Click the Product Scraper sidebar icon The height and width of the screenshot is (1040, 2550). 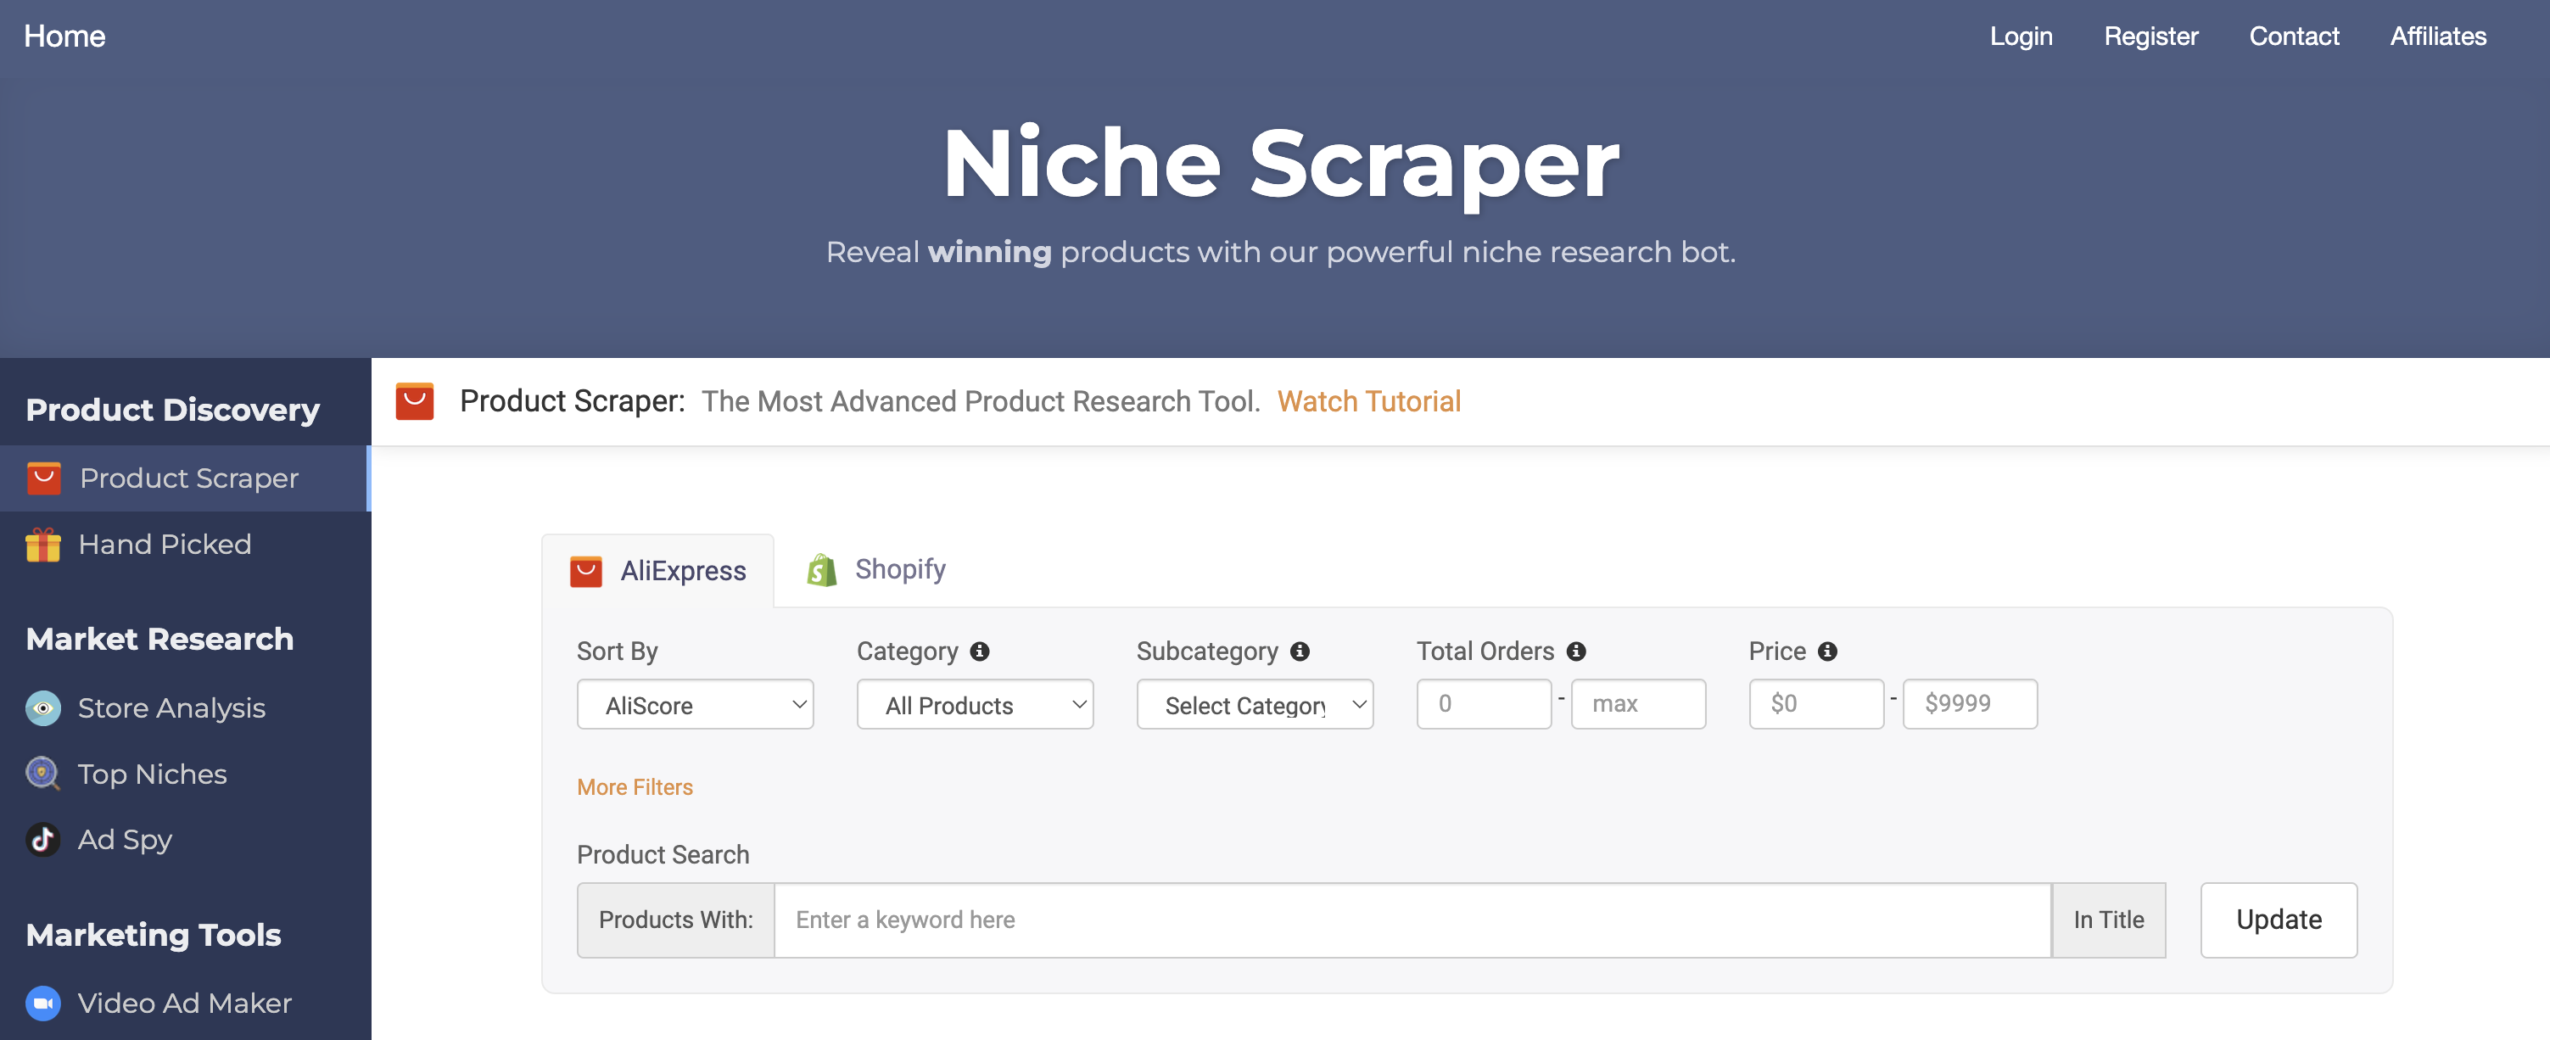click(x=41, y=476)
